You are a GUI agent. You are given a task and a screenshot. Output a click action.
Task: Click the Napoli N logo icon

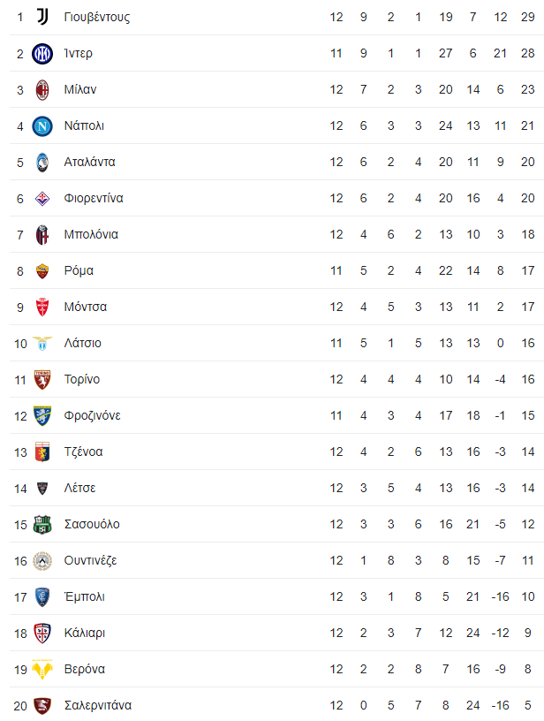(x=42, y=126)
